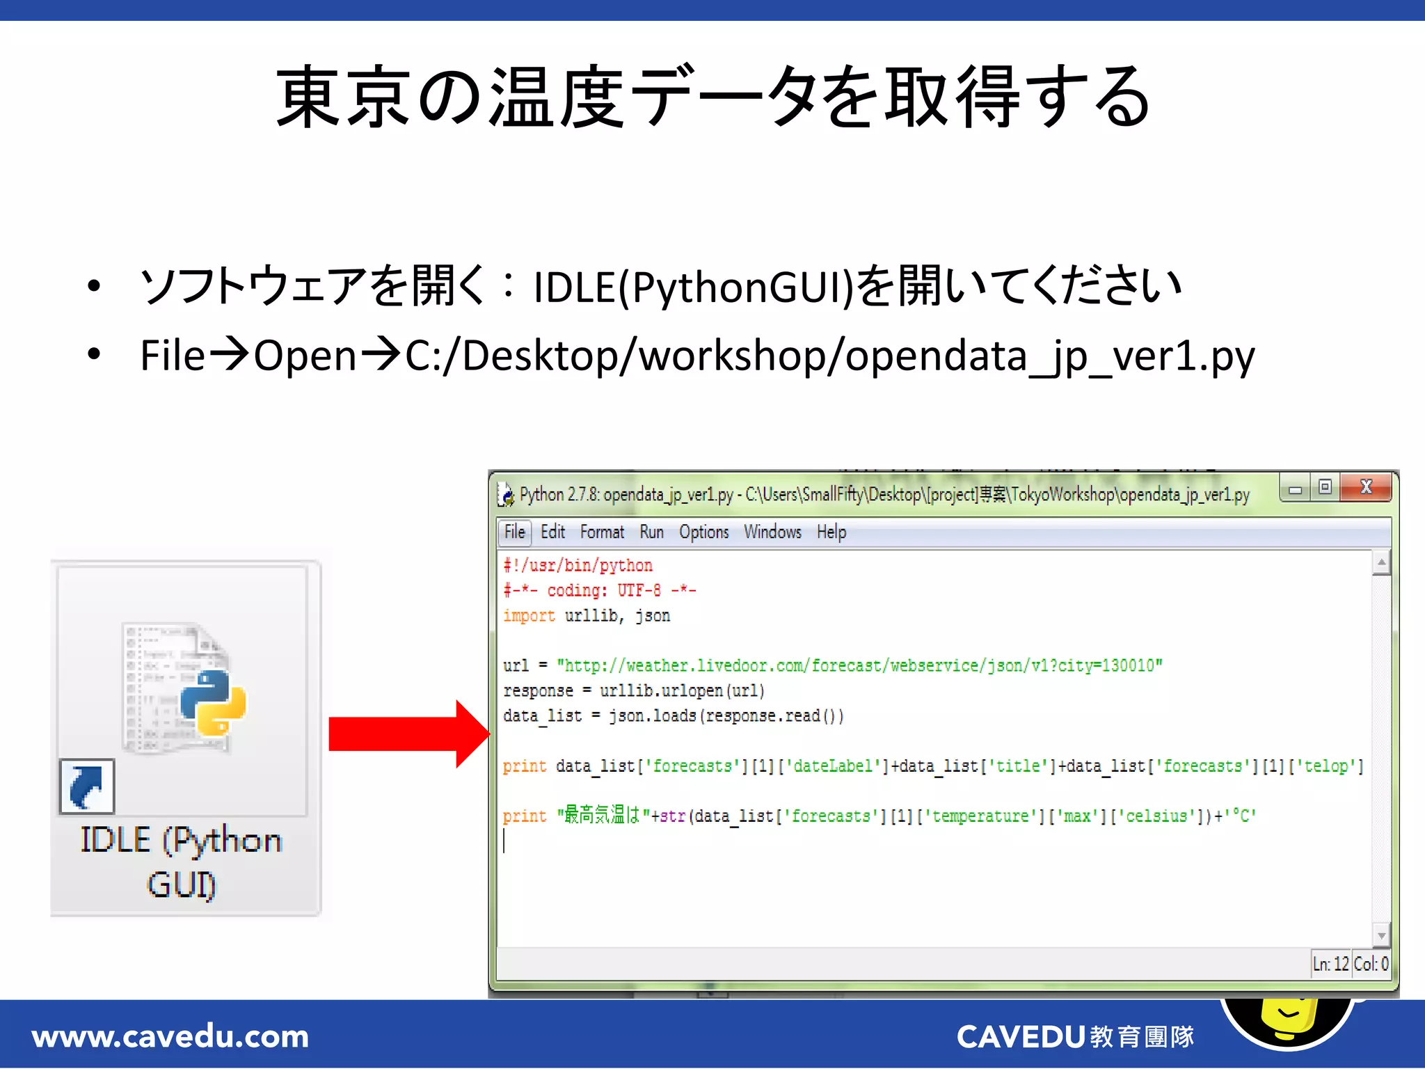Open the Help menu in IDLE
This screenshot has width=1425, height=1069.
pyautogui.click(x=831, y=532)
